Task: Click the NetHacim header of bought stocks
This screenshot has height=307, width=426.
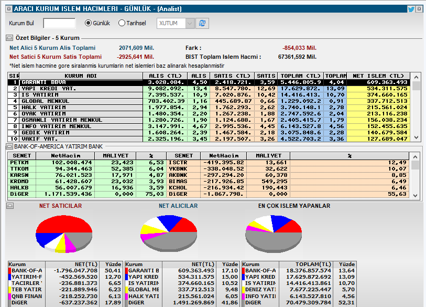Action: click(65, 156)
